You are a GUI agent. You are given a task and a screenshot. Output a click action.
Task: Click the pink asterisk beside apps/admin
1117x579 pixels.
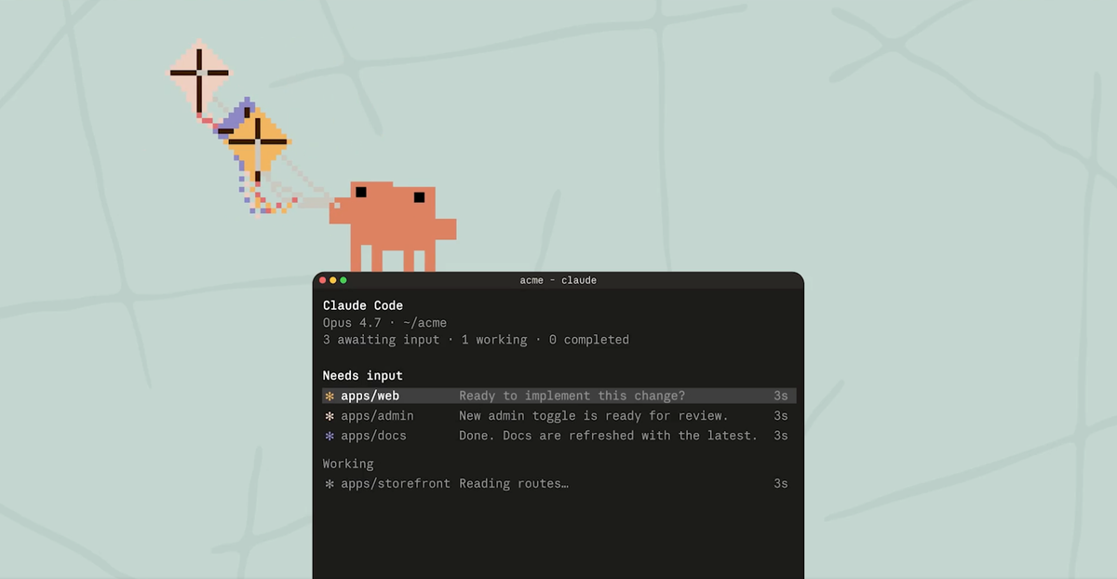[x=330, y=416]
